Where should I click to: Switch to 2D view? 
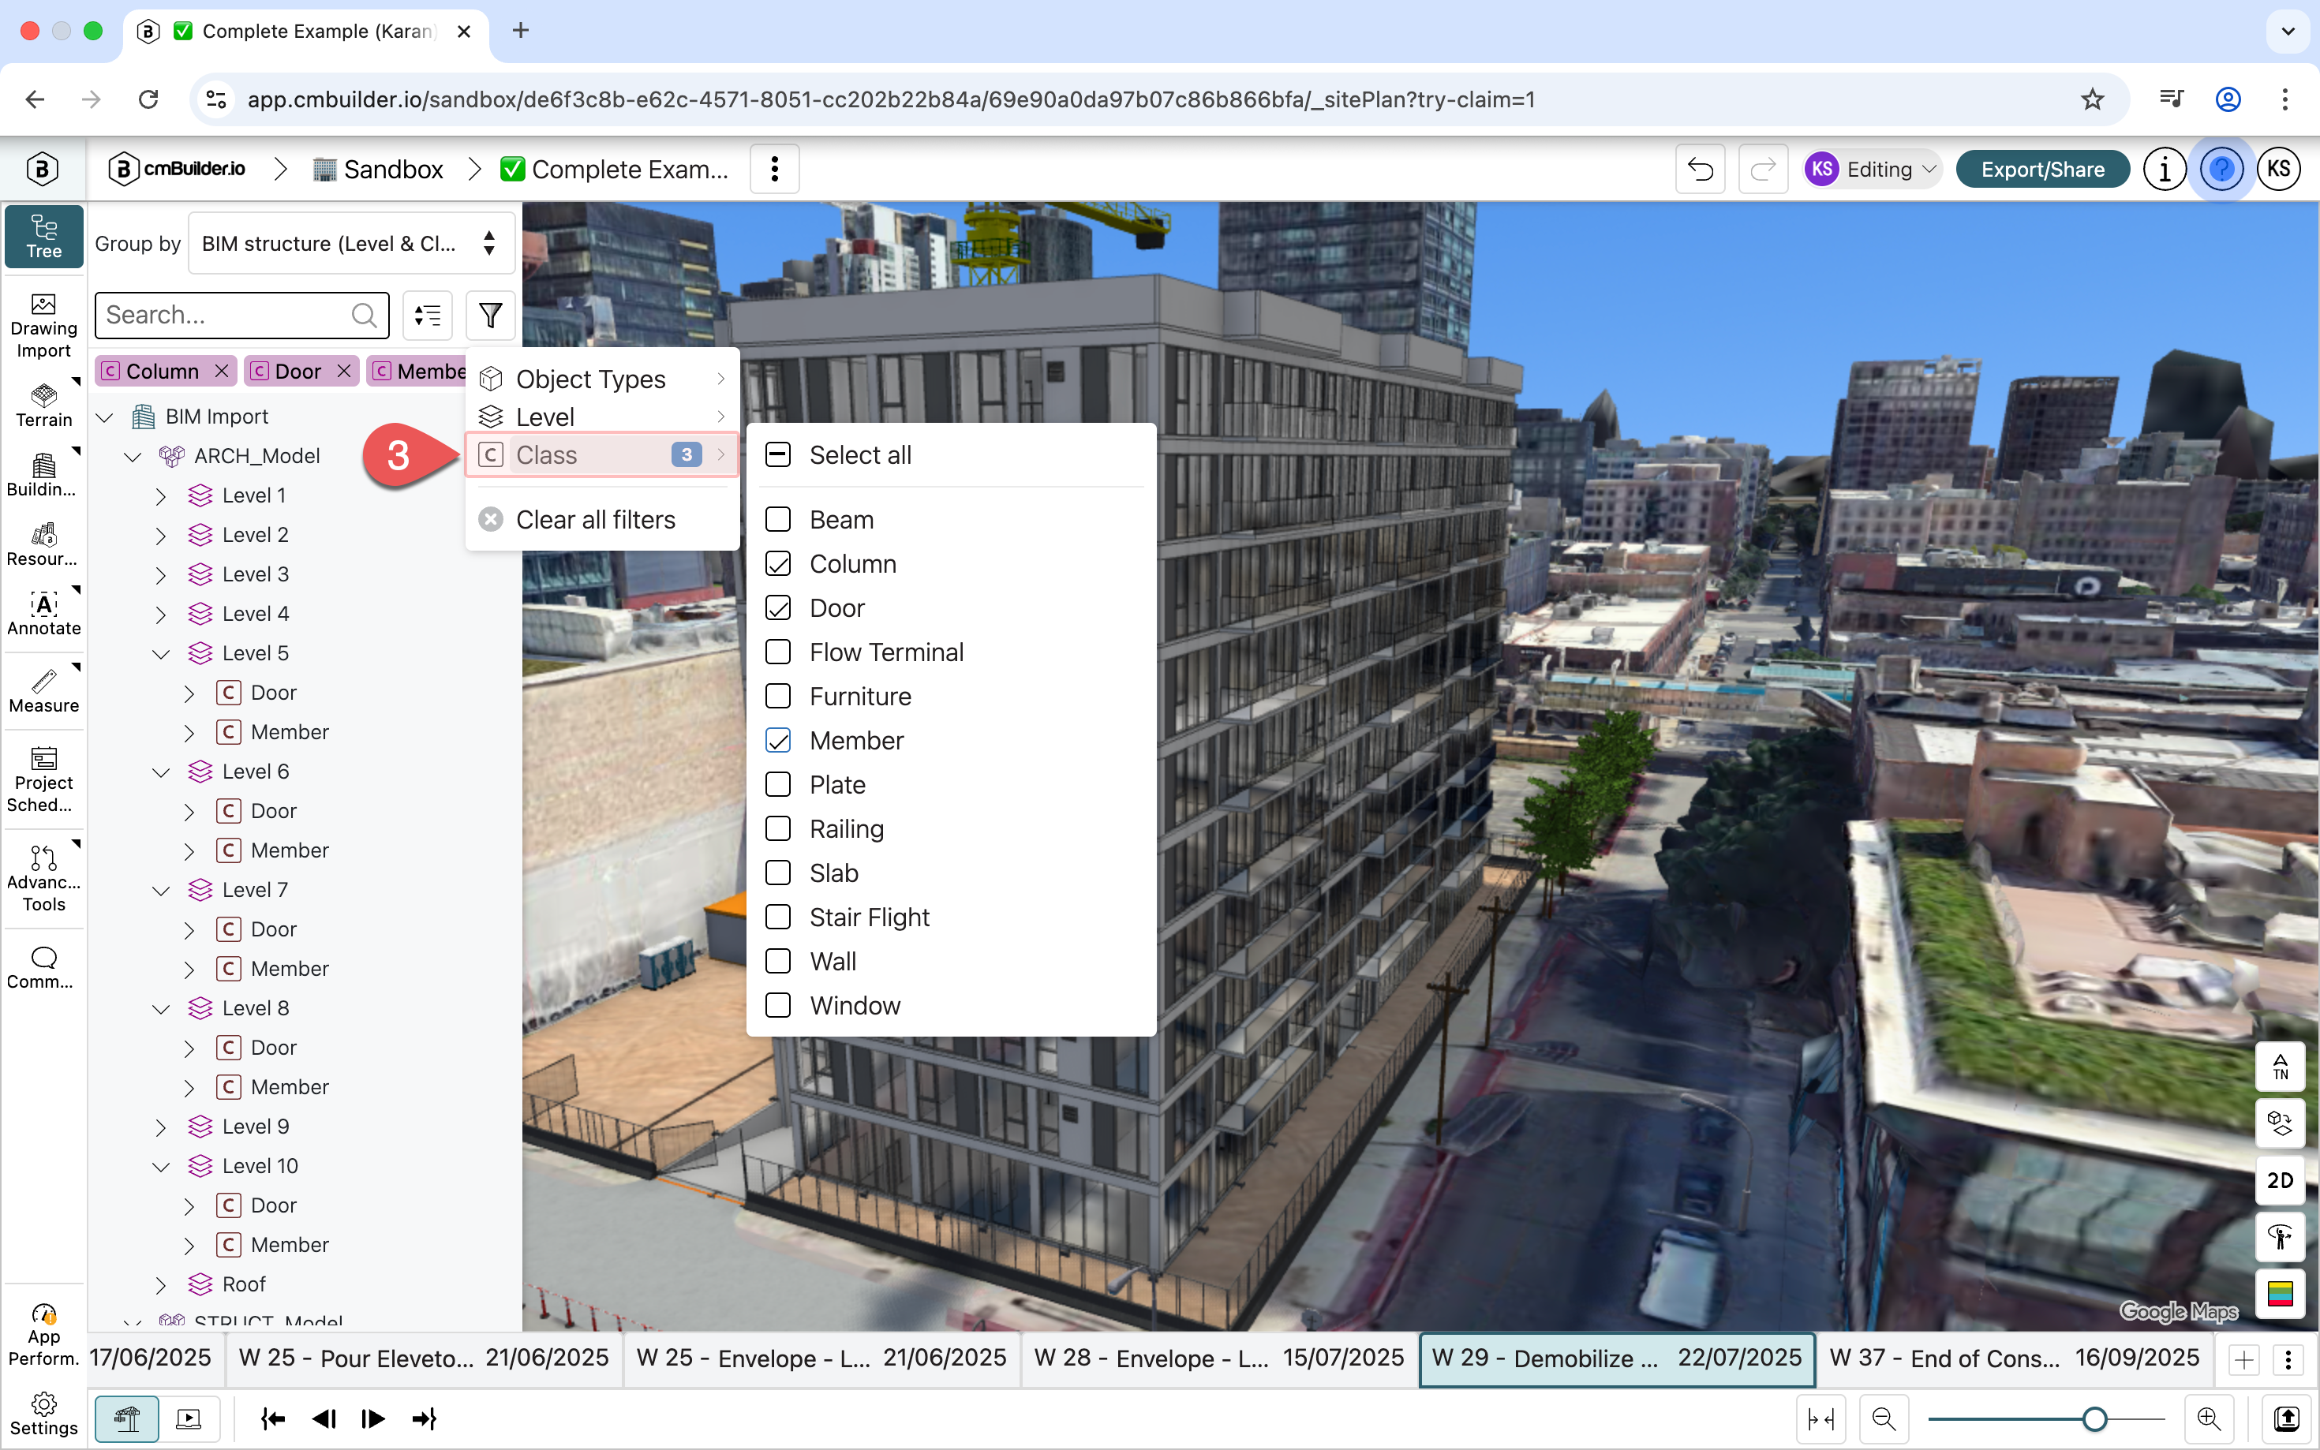pyautogui.click(x=2280, y=1180)
